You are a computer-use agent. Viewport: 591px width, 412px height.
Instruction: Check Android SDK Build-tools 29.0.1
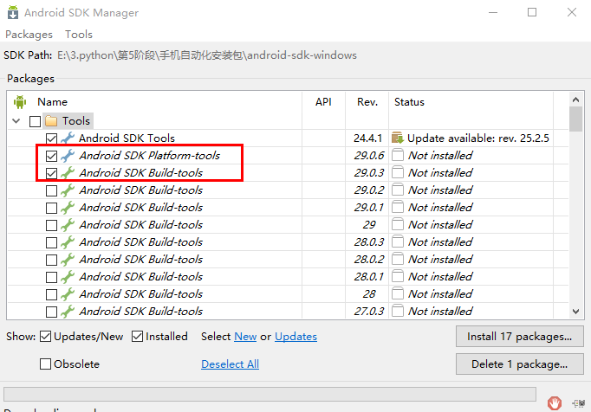point(52,208)
